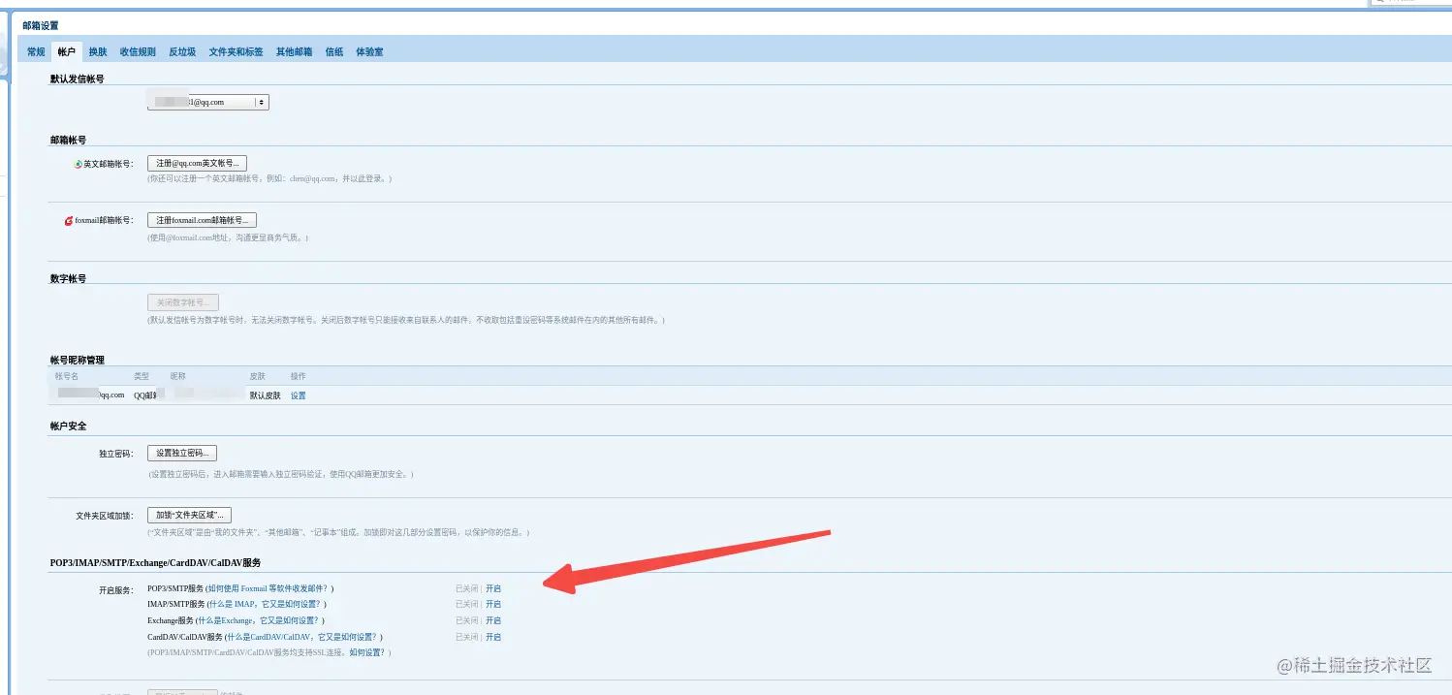Click the 开启服务 label
This screenshot has width=1452, height=695.
coord(115,589)
